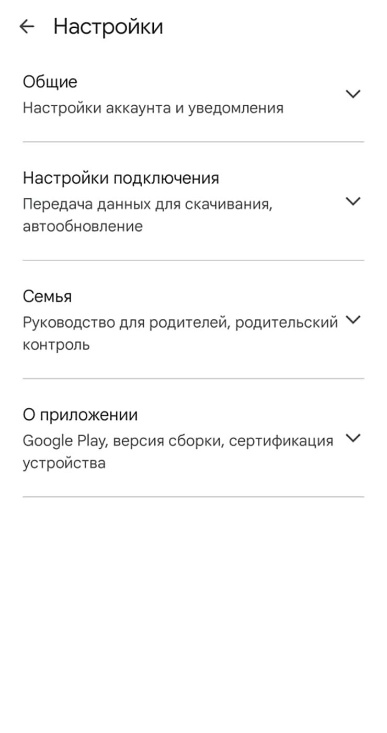Viewport: 387px width, 733px height.
Task: Tap the word "родительский" in Семья description
Action: pos(286,322)
